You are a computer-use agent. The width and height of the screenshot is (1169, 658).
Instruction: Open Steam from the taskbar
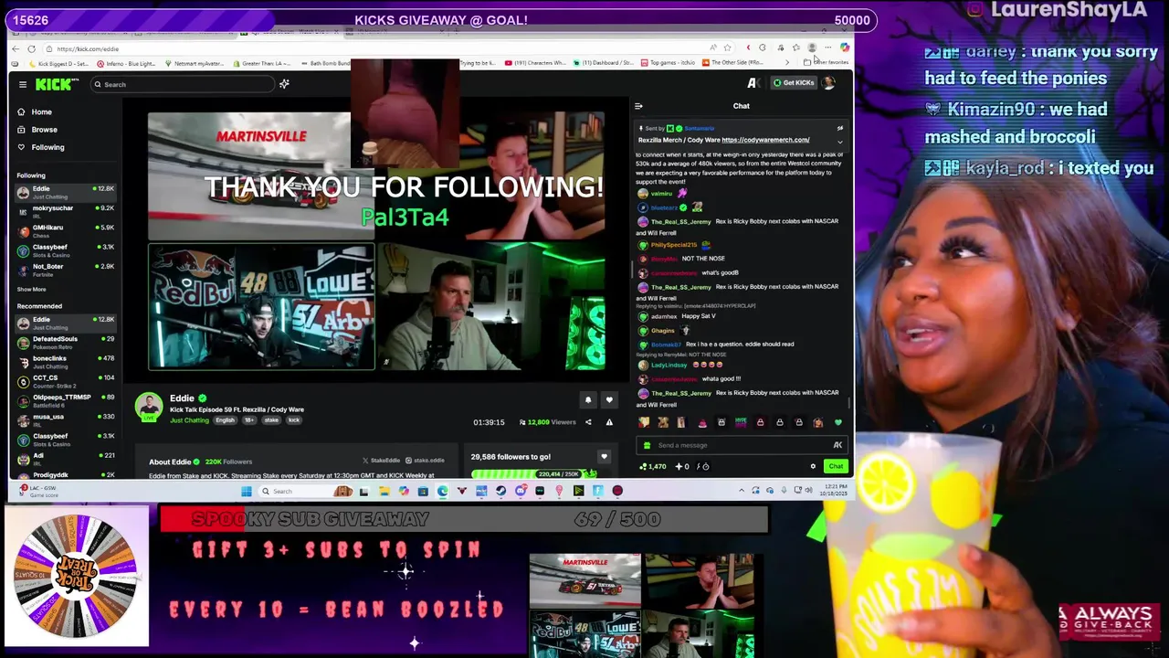tap(500, 491)
